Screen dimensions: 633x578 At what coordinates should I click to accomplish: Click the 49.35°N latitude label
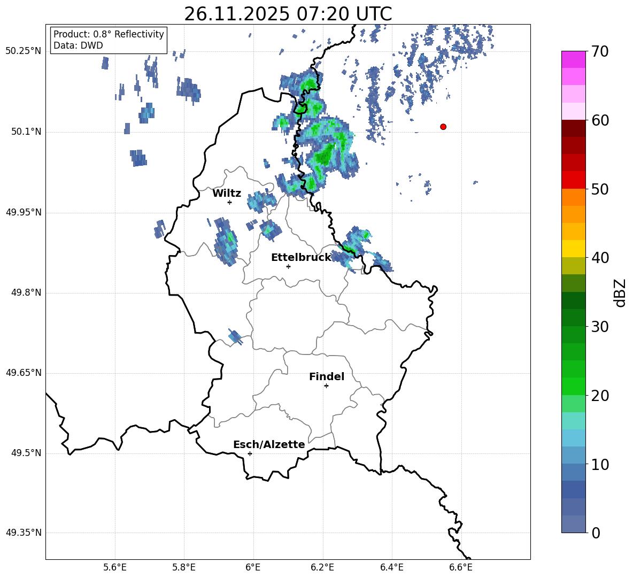[24, 533]
